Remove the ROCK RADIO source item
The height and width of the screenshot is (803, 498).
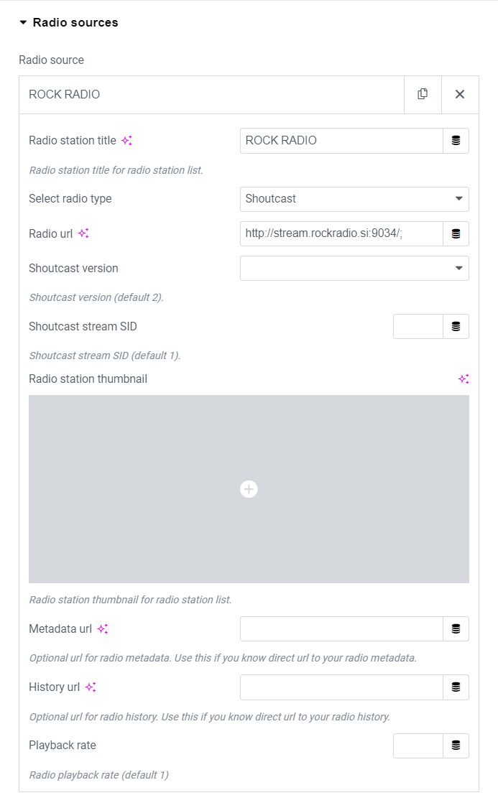[x=460, y=94]
